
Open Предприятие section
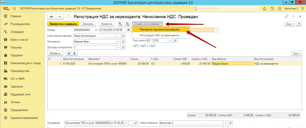click(x=19, y=110)
